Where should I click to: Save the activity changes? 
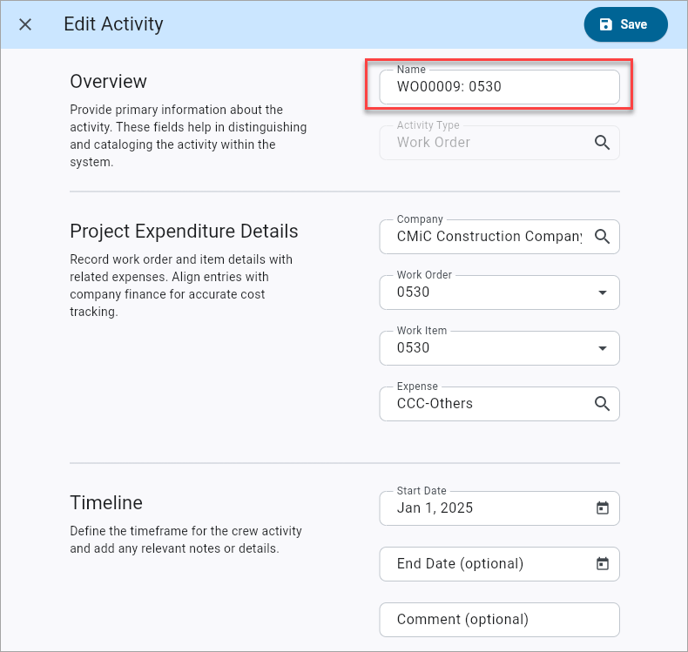625,24
